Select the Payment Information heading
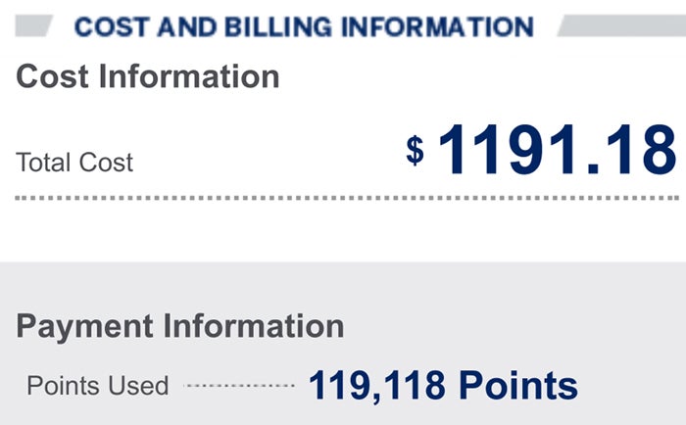 coord(179,327)
